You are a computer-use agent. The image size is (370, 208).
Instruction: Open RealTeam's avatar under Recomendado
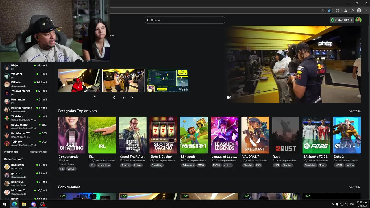tap(7, 167)
